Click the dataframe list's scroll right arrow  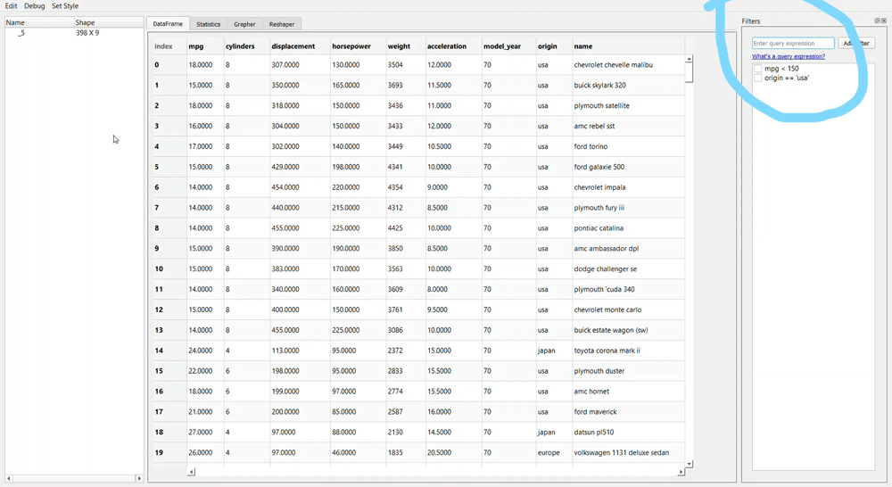pyautogui.click(x=138, y=479)
